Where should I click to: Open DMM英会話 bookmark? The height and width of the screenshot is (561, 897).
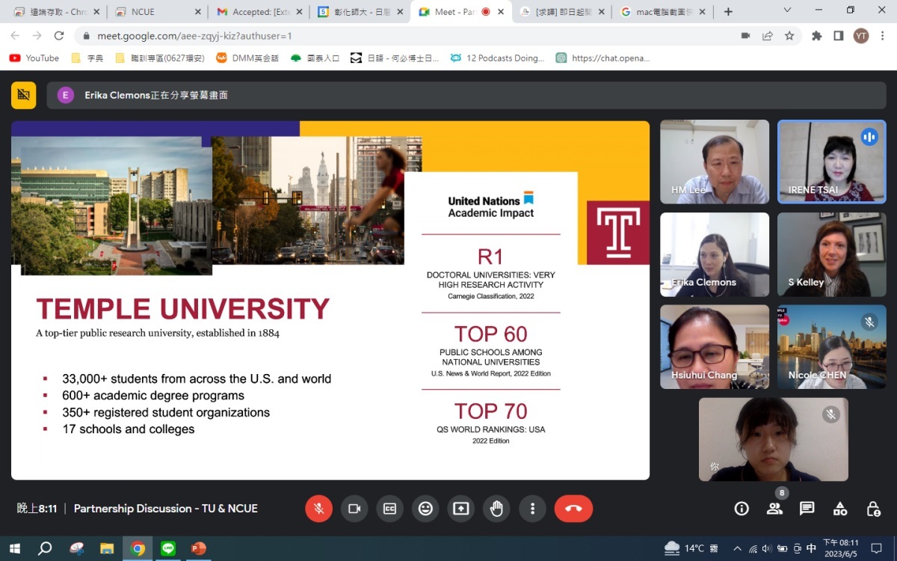tap(247, 58)
